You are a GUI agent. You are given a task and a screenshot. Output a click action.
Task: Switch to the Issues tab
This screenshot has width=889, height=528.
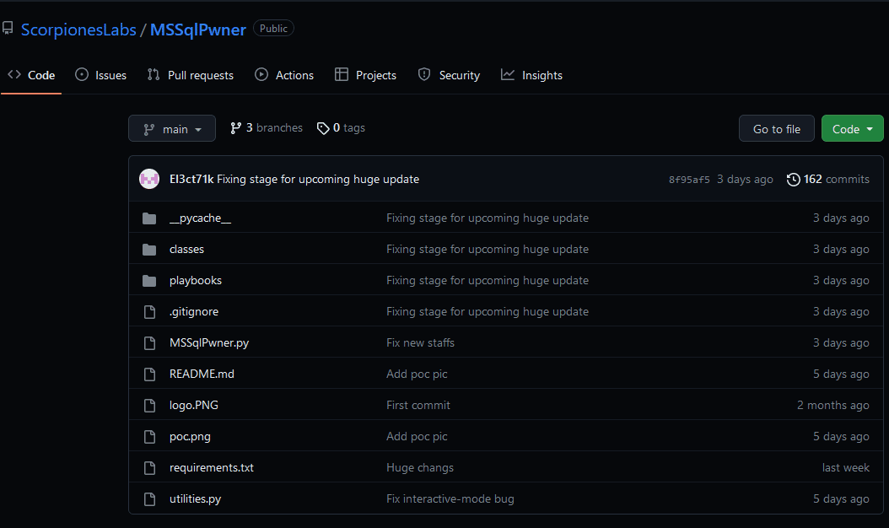pyautogui.click(x=101, y=75)
